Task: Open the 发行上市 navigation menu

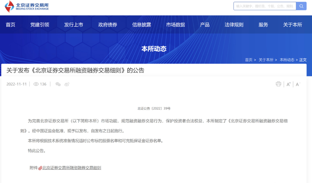Action: click(x=73, y=24)
